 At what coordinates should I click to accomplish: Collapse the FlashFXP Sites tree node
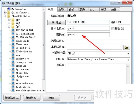pyautogui.click(x=5, y=16)
